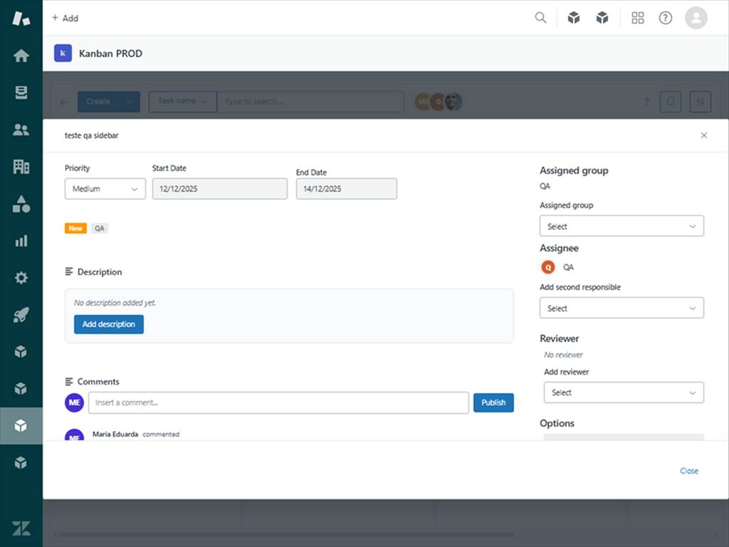Open the Priority dropdown showing Medium

[x=105, y=189]
